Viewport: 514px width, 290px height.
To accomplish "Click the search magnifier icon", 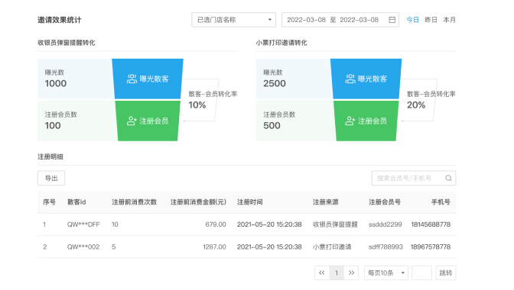I will [x=448, y=178].
